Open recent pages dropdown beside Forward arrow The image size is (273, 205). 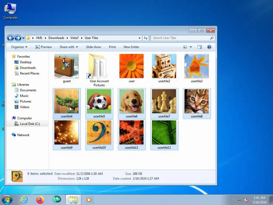tap(23, 38)
